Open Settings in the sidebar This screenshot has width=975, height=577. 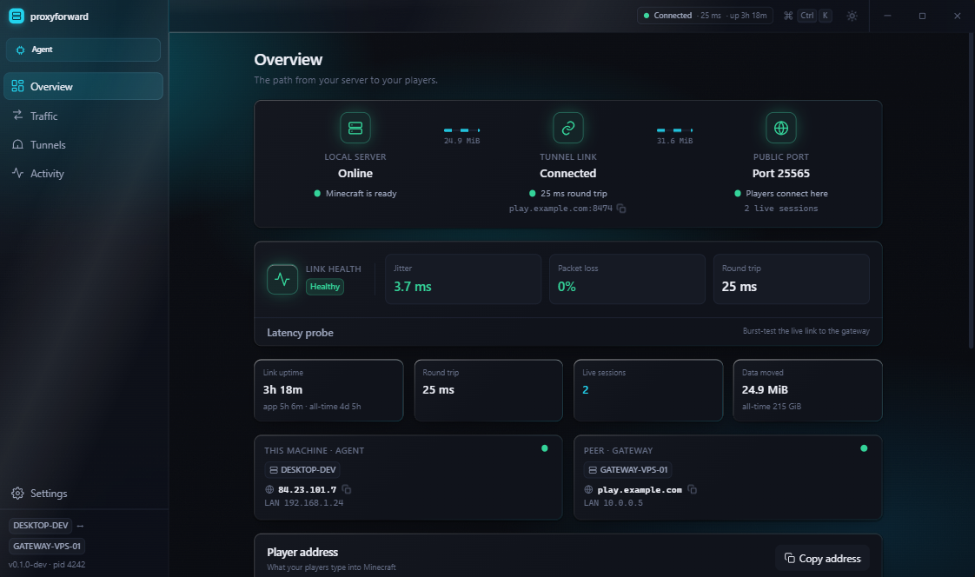(83, 493)
